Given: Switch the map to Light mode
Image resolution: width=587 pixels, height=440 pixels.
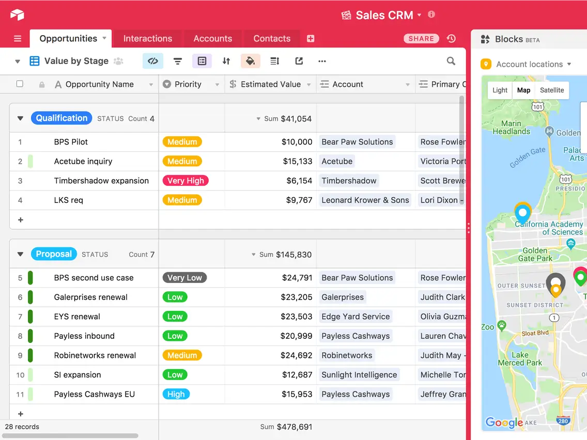Looking at the screenshot, I should [x=499, y=90].
